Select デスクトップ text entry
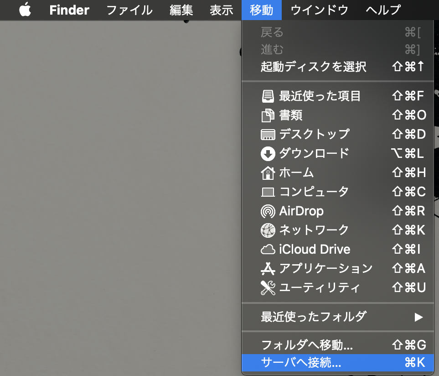This screenshot has height=376, width=439. tap(314, 134)
